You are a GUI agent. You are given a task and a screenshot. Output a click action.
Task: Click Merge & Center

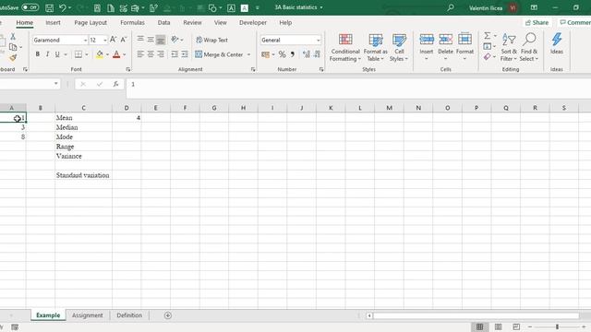(219, 54)
